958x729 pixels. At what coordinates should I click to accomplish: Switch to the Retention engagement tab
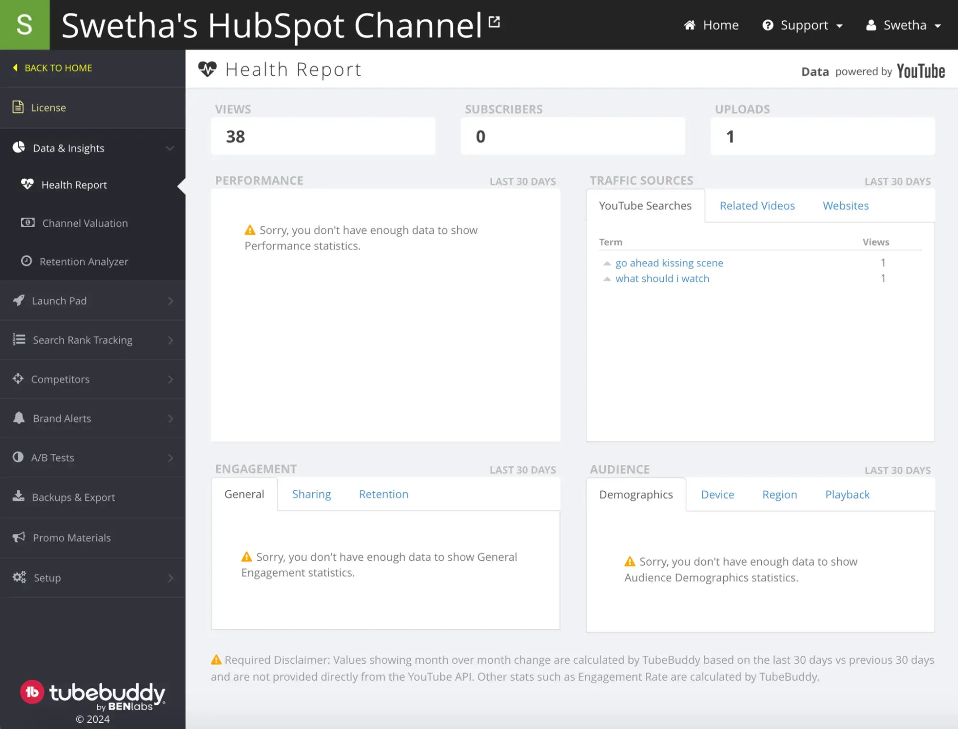(383, 493)
